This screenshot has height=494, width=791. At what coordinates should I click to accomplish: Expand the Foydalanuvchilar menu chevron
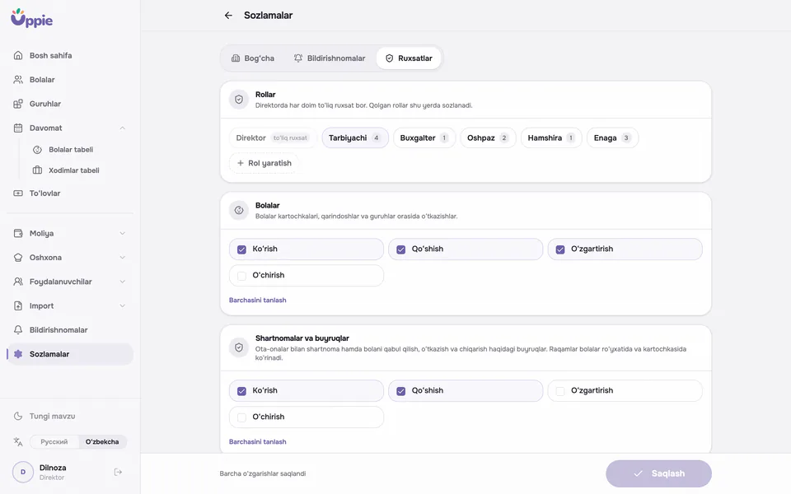(123, 282)
